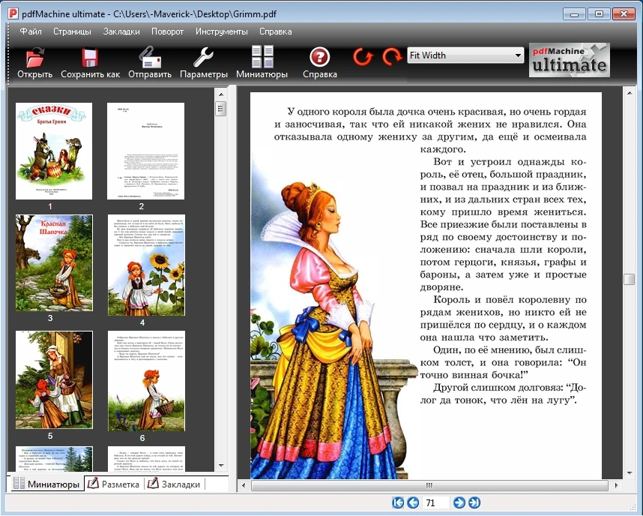Click the page number field showing 71

(x=436, y=502)
